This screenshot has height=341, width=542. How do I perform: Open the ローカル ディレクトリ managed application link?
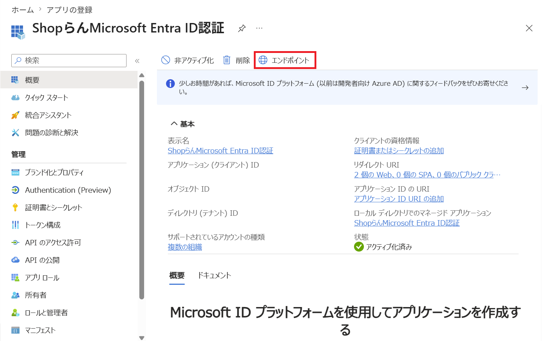click(407, 223)
